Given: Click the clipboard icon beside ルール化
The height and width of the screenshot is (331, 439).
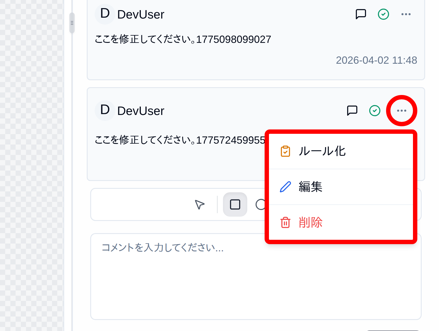Looking at the screenshot, I should [285, 151].
